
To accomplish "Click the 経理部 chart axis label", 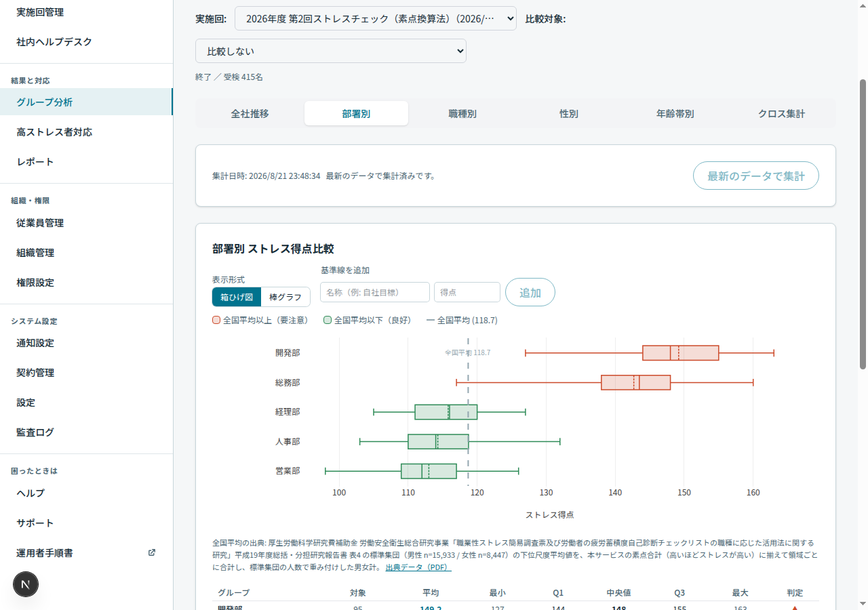I will coord(288,411).
